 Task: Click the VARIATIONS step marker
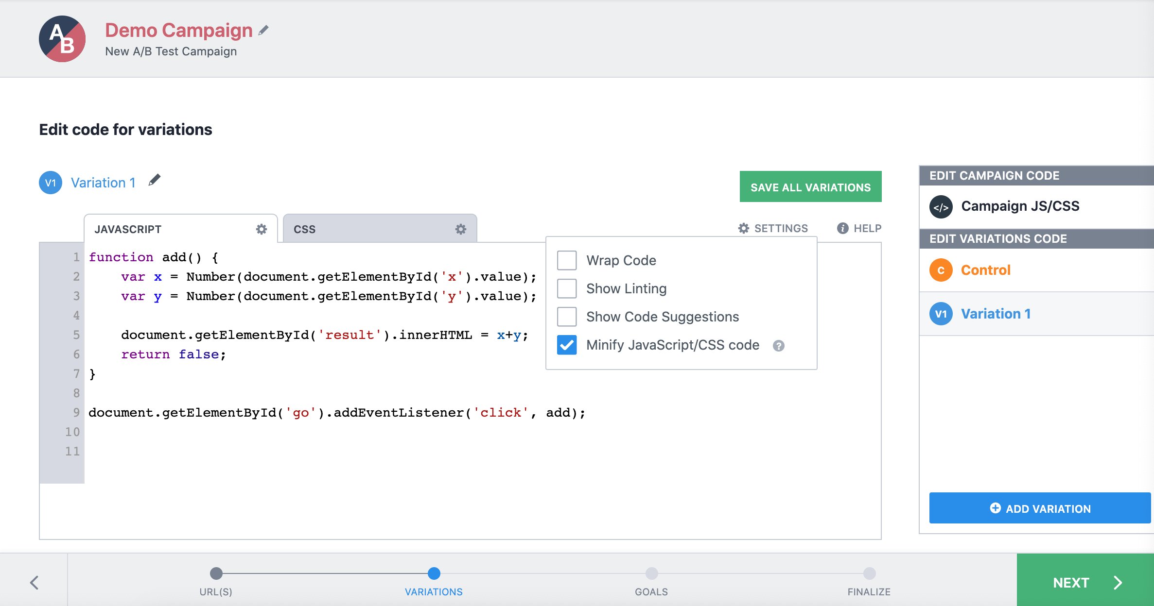(434, 573)
